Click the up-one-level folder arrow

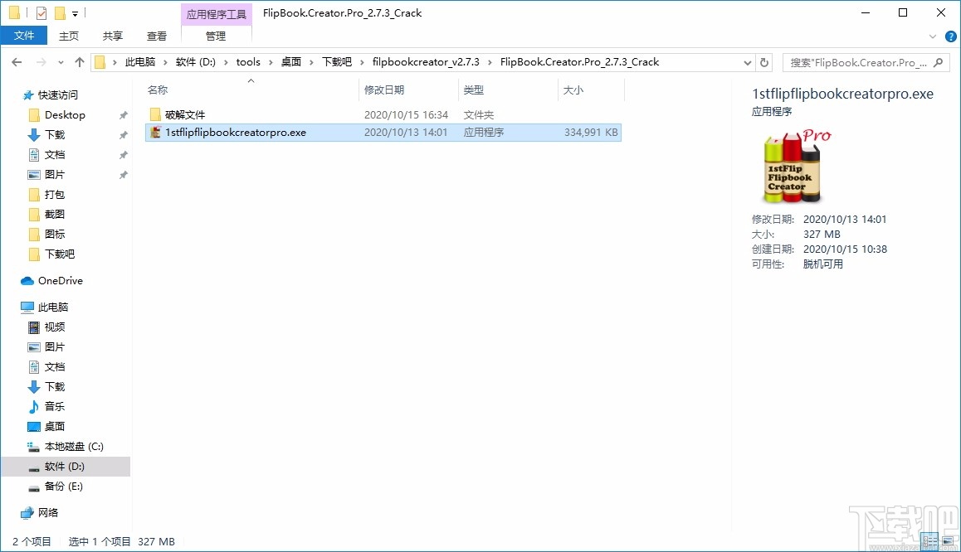(x=79, y=61)
